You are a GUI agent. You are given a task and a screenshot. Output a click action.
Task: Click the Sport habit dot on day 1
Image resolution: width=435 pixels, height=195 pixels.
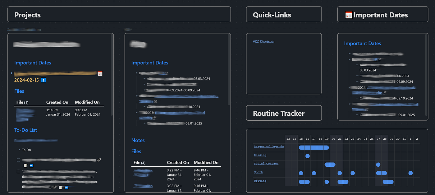pyautogui.click(x=410, y=173)
